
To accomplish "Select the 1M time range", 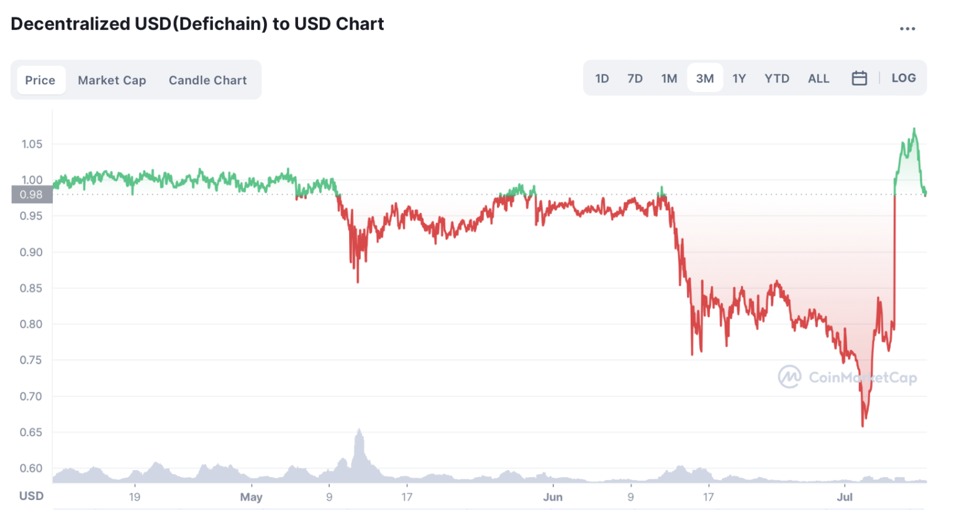I will pyautogui.click(x=669, y=78).
